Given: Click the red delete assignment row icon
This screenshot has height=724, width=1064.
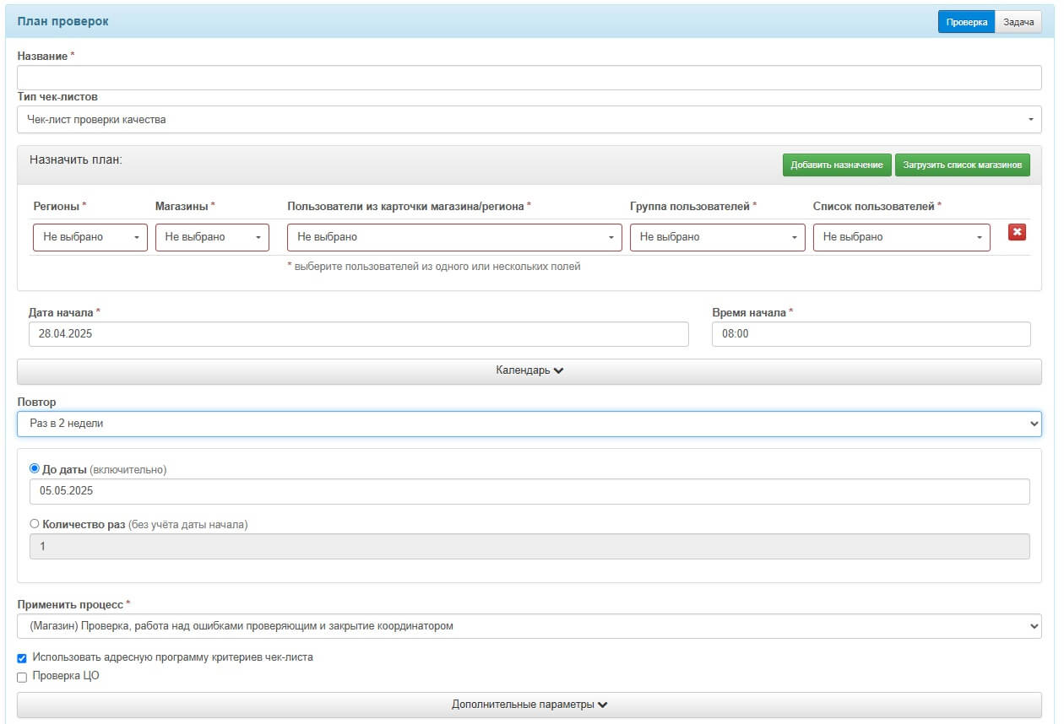Looking at the screenshot, I should 1017,232.
